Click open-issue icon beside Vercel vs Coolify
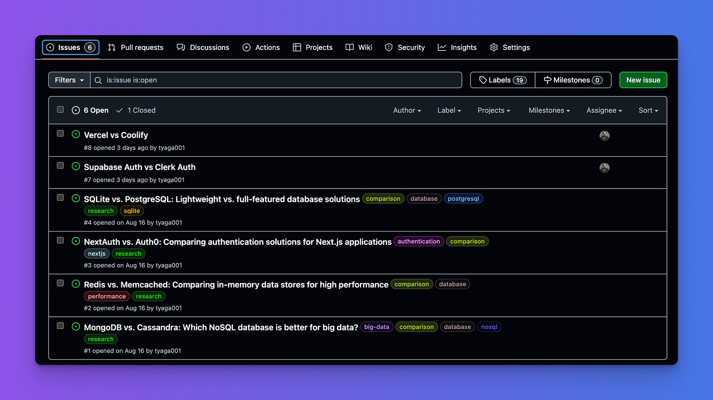The height and width of the screenshot is (400, 713). [76, 134]
